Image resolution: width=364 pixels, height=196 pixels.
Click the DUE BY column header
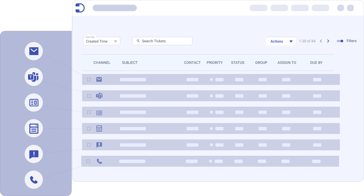tap(316, 63)
